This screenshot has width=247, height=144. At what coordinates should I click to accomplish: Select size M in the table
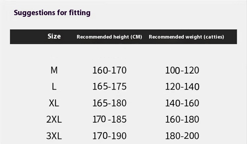[x=54, y=70]
